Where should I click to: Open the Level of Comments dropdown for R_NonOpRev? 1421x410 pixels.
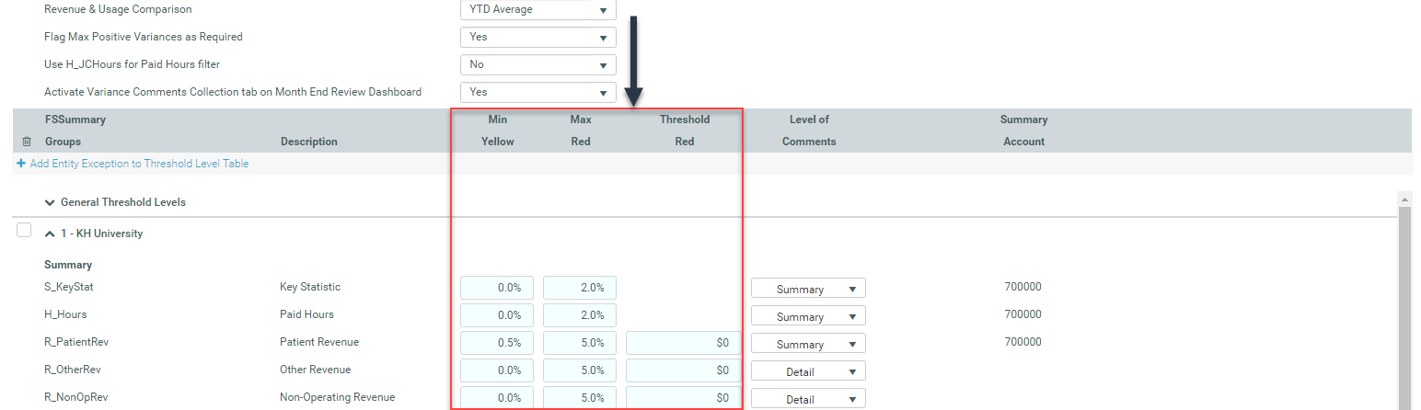click(808, 399)
